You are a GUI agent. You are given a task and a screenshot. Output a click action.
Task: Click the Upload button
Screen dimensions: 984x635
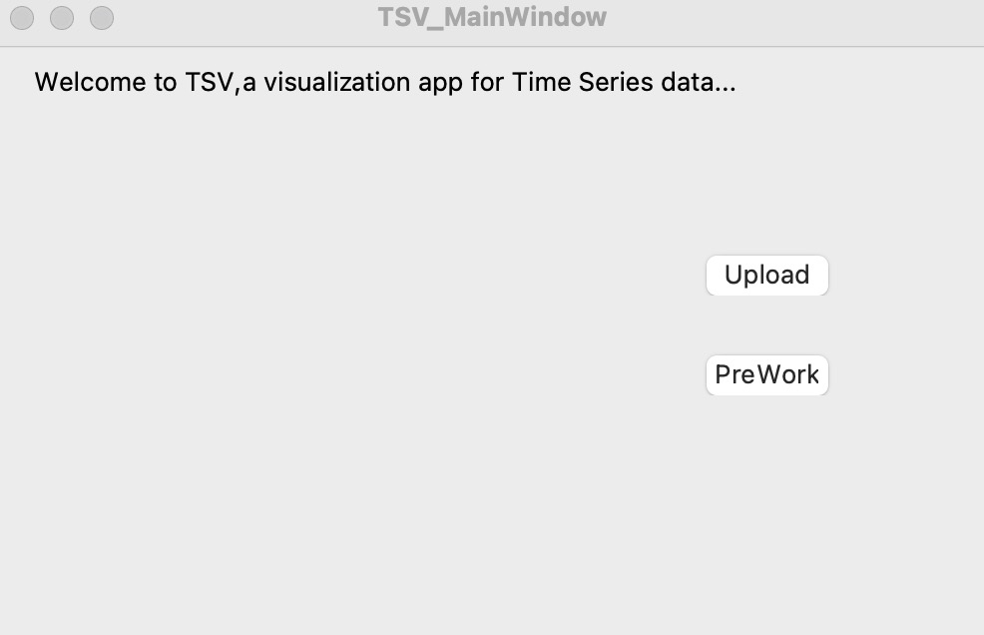(766, 276)
